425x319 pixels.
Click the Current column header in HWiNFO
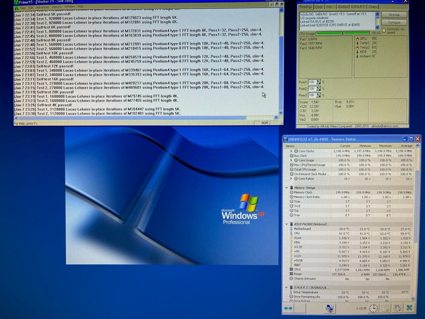[x=341, y=146]
